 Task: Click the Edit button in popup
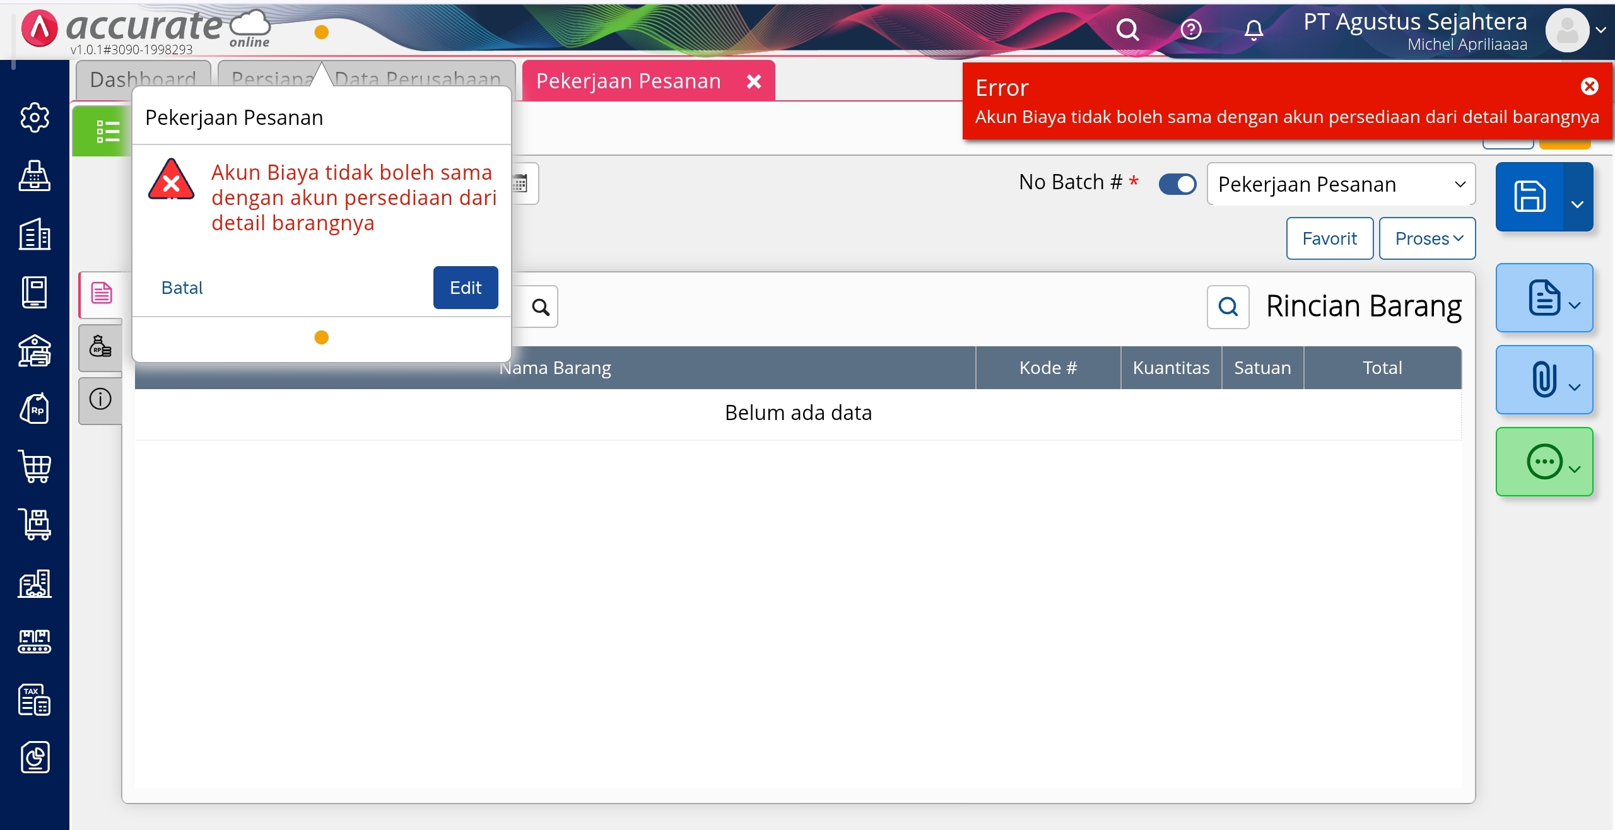(465, 288)
